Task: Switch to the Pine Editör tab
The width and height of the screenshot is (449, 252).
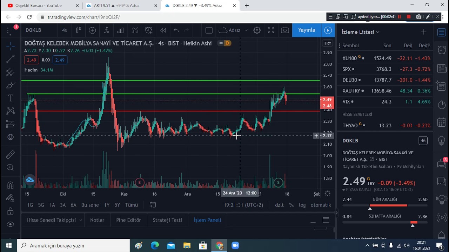Action: coord(128,220)
